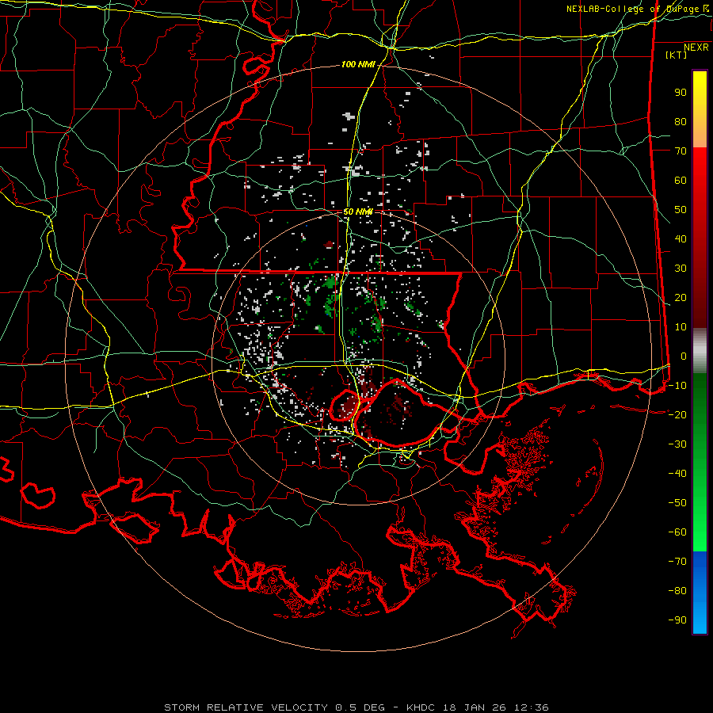Viewport: 713px width, 713px height.
Task: Click the [KT] units label
Action: point(677,55)
